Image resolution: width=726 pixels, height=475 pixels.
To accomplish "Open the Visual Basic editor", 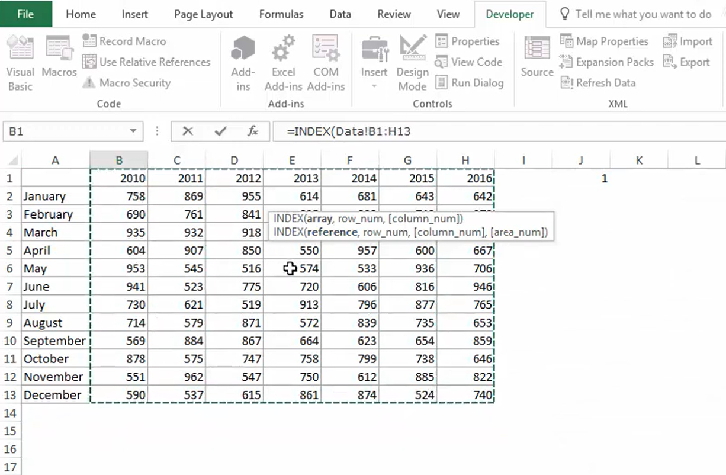I will pyautogui.click(x=20, y=63).
